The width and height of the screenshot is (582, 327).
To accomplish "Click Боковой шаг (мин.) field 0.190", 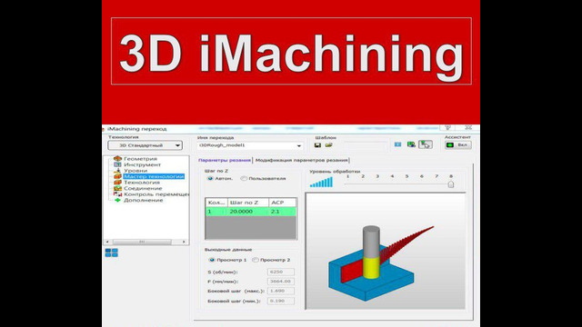I will (281, 301).
